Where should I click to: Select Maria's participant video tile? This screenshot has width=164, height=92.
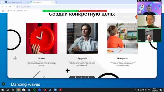click(149, 21)
